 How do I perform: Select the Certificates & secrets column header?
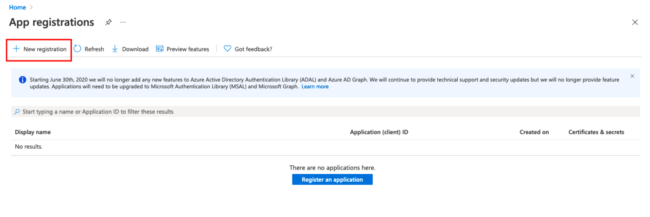tap(596, 132)
